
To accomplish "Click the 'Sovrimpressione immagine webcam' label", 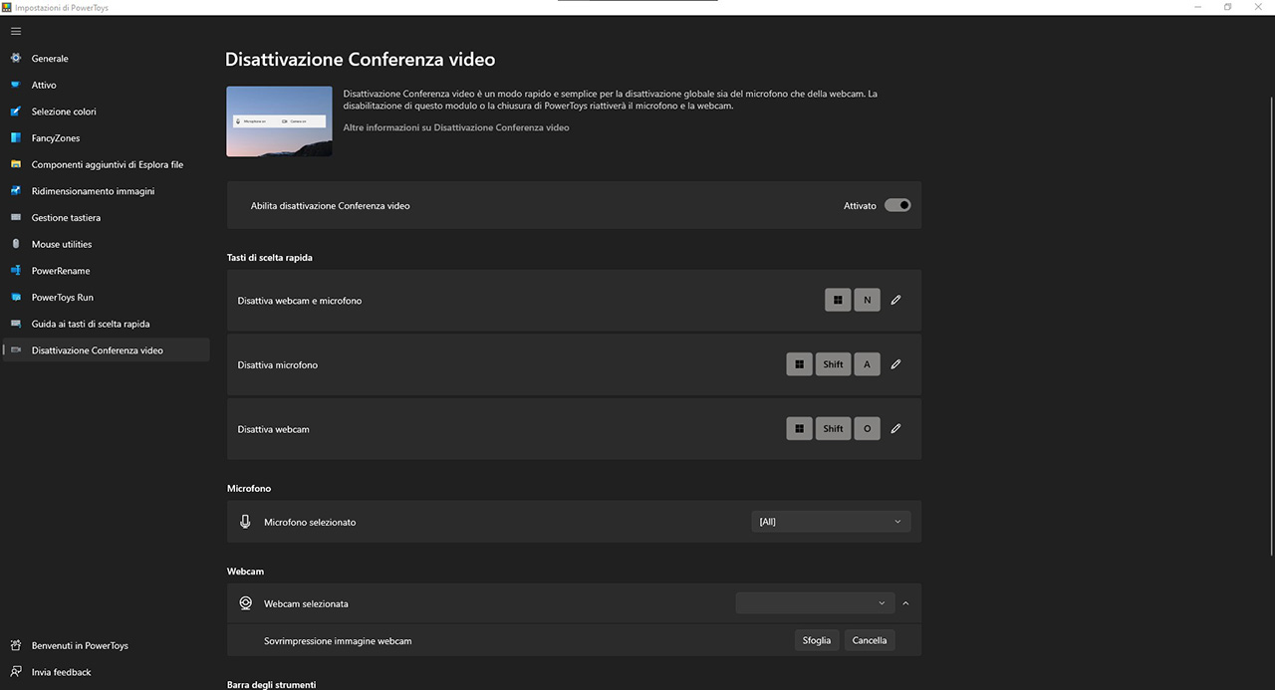I will pos(338,641).
